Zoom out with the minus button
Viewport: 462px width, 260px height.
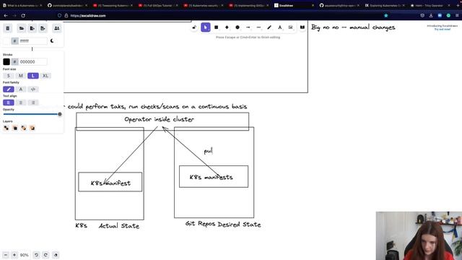click(x=6, y=255)
